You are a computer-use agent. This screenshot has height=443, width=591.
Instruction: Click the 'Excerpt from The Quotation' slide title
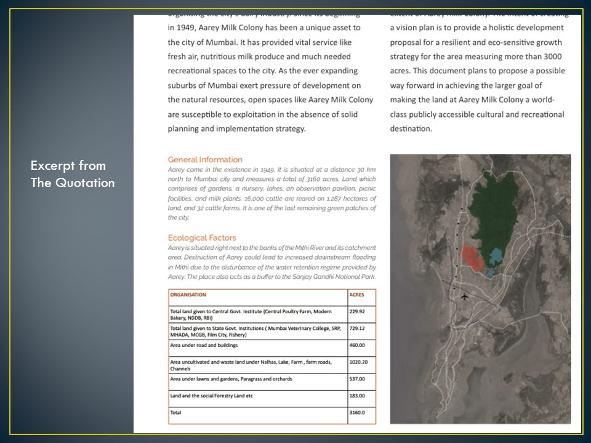click(x=73, y=174)
